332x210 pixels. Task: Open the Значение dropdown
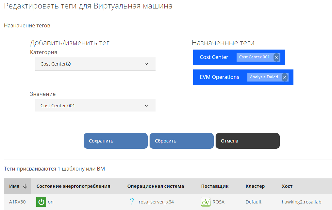pyautogui.click(x=95, y=106)
